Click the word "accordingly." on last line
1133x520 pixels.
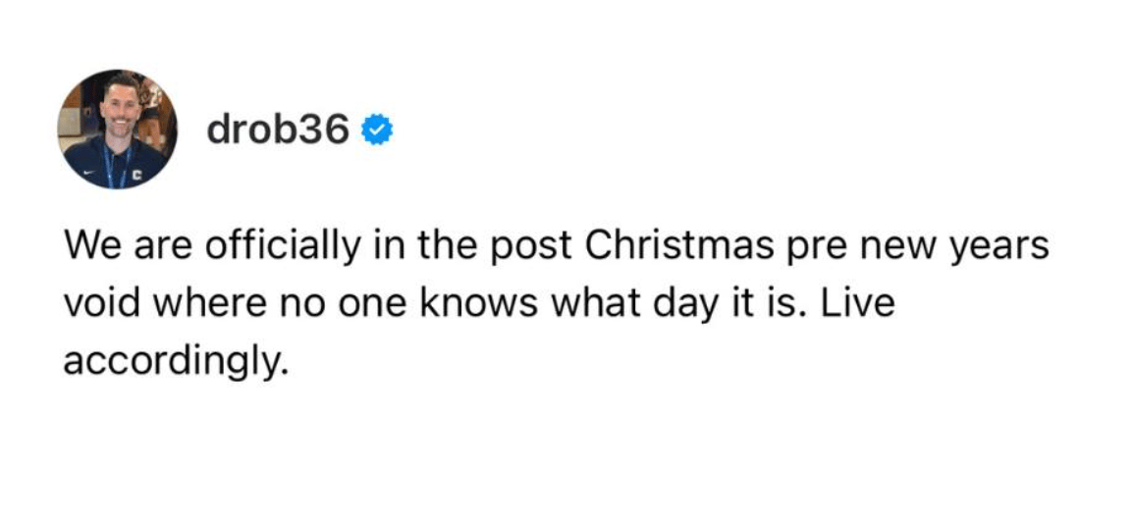coord(177,362)
